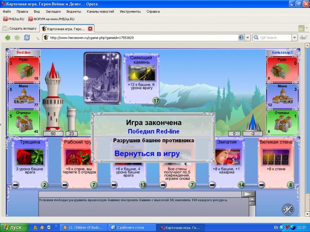Image resolution: width=310 pixels, height=232 pixels.
Task: Toggle the sound mute icon
Action: [x=288, y=210]
